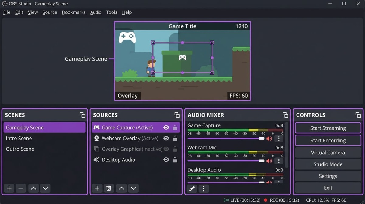Image resolution: width=365 pixels, height=204 pixels.
Task: Adjust Desktop Audio volume slider
Action: 226,182
